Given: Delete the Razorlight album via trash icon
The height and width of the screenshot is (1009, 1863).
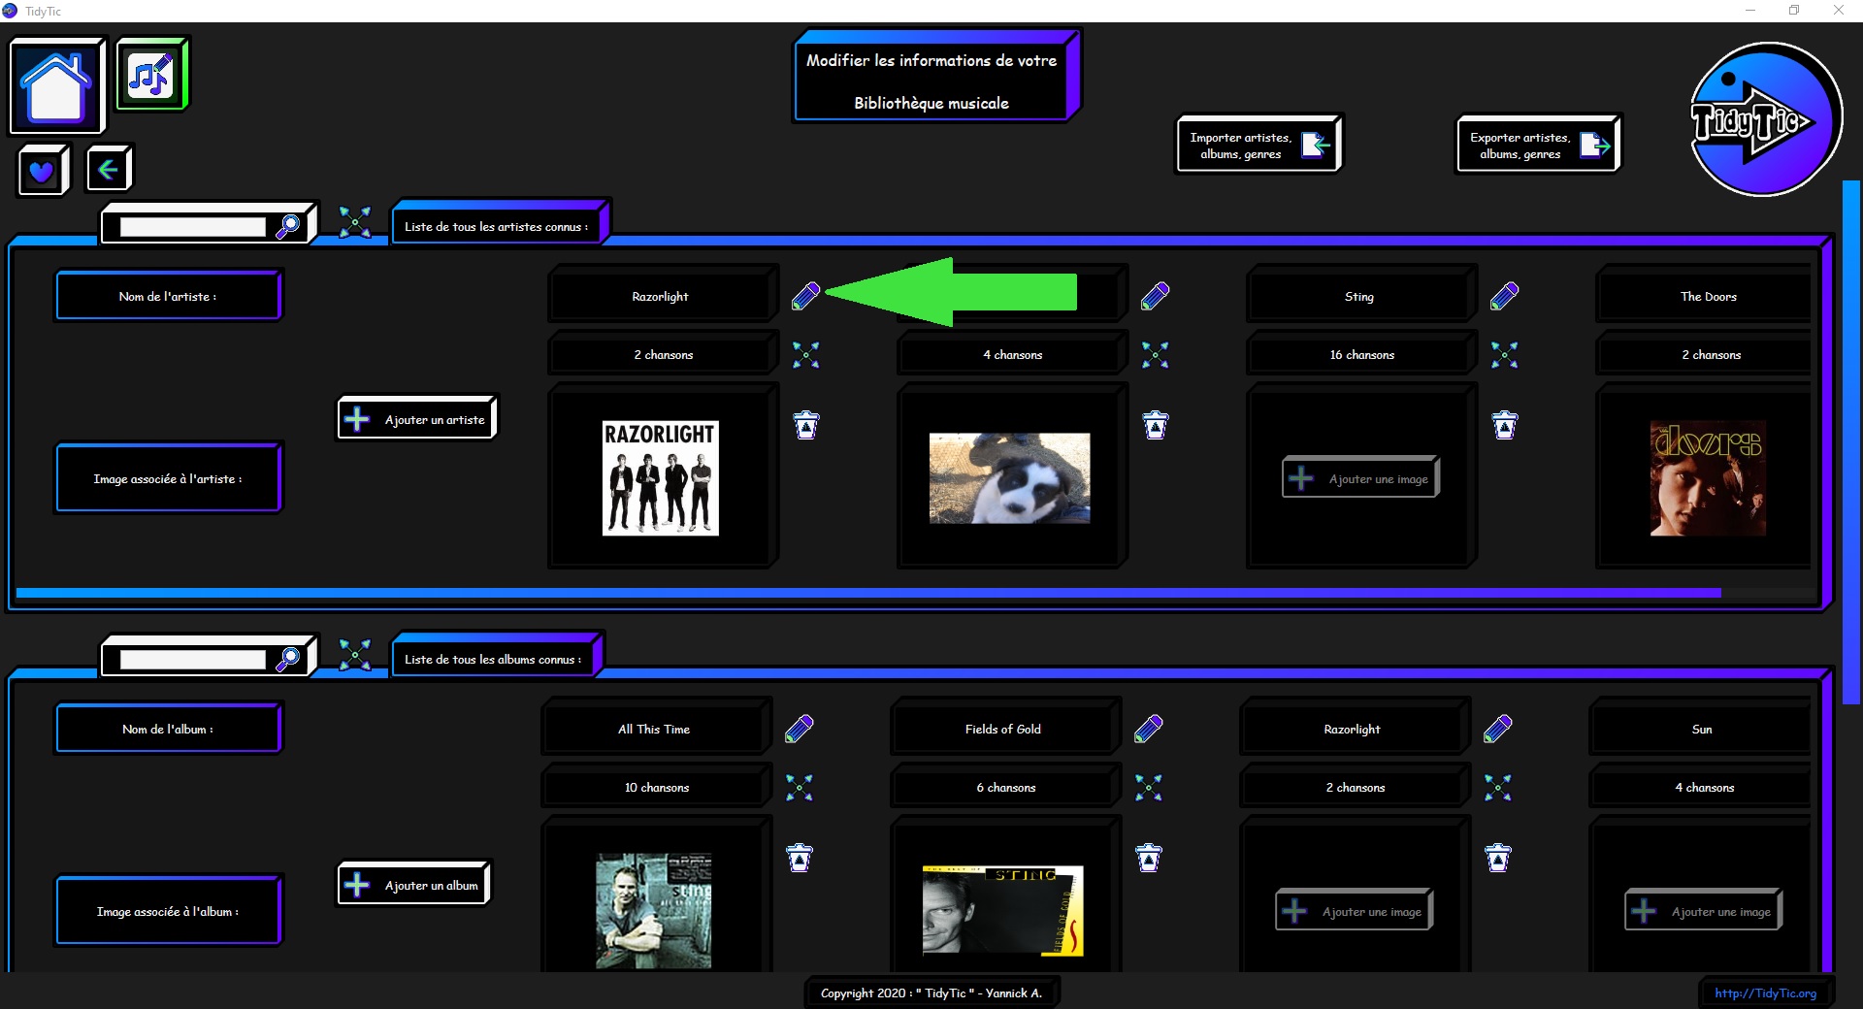Looking at the screenshot, I should pyautogui.click(x=1498, y=858).
